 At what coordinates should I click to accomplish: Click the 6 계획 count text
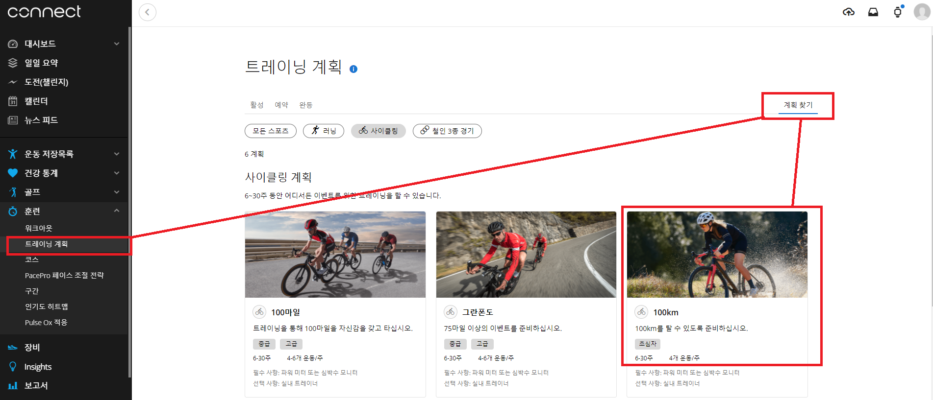point(254,154)
